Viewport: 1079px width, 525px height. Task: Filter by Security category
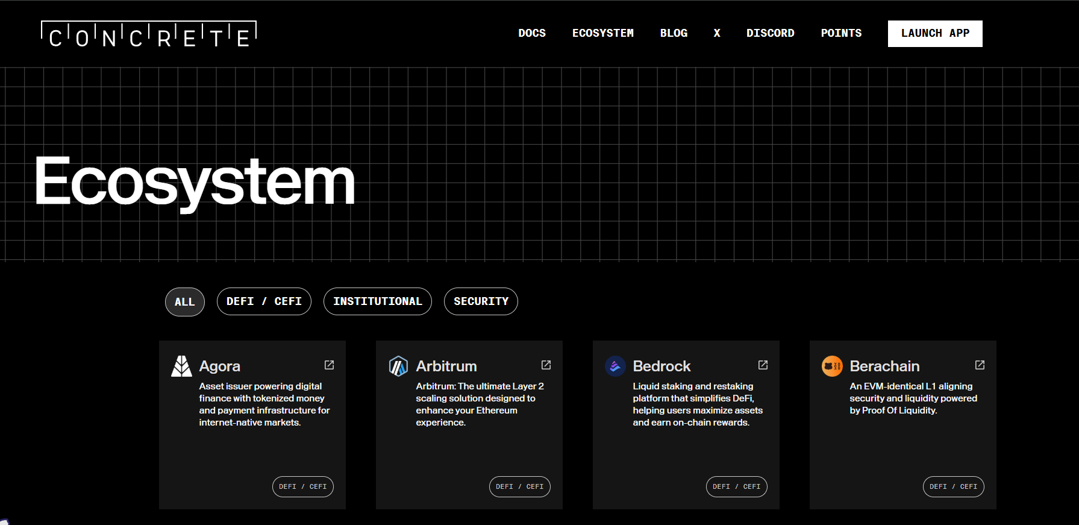coord(481,301)
